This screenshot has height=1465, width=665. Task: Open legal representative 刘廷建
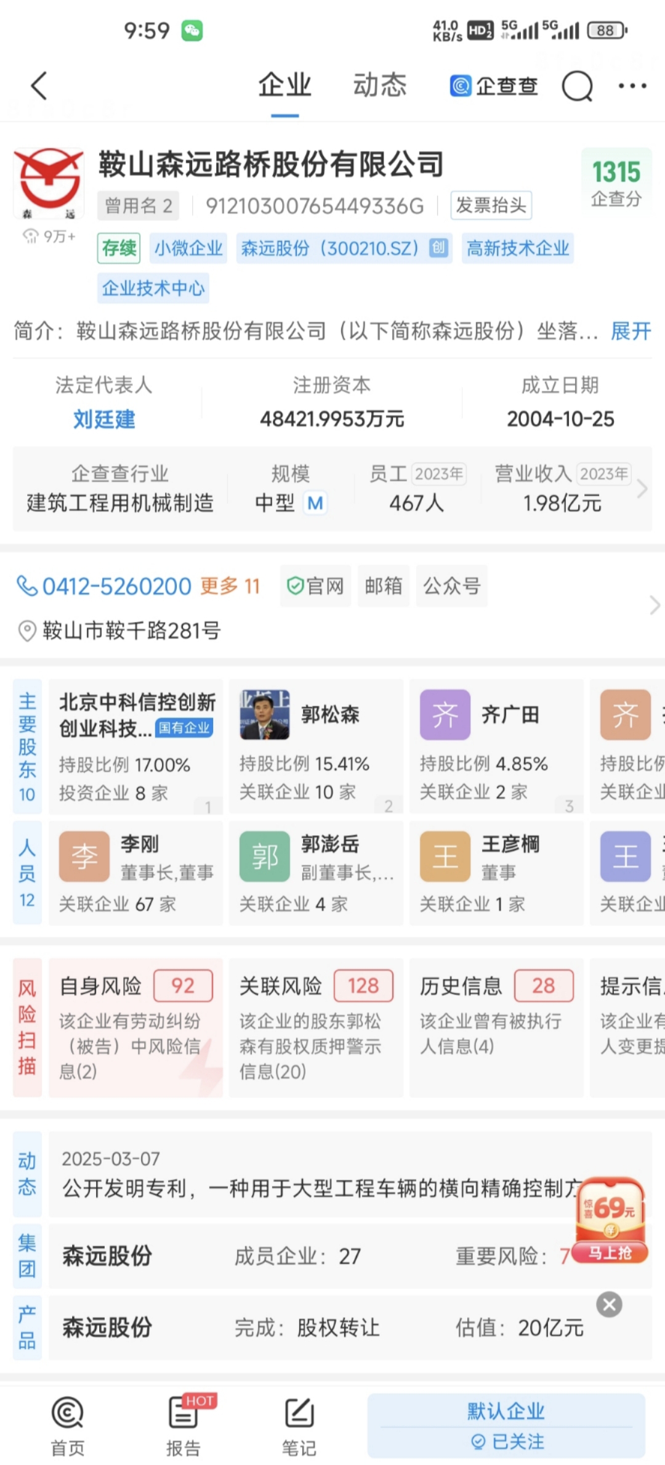(104, 419)
